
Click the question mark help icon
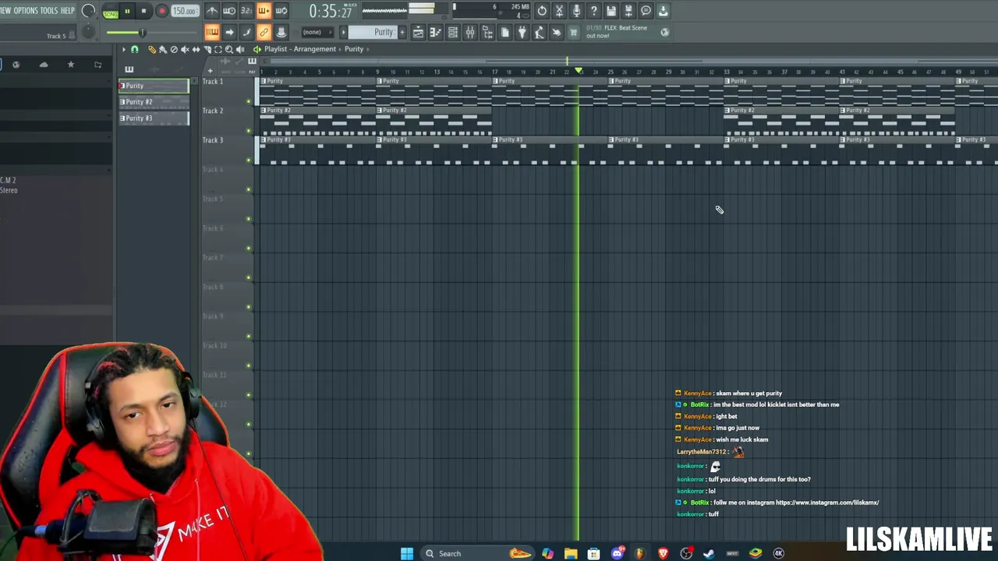[x=593, y=11]
